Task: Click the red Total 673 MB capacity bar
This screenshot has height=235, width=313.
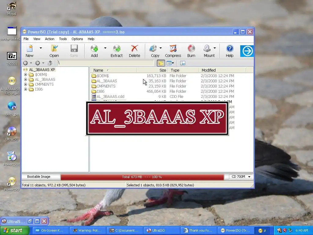Action: (142, 177)
